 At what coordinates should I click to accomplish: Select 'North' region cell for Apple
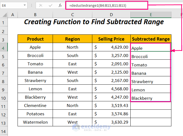(x=73, y=47)
